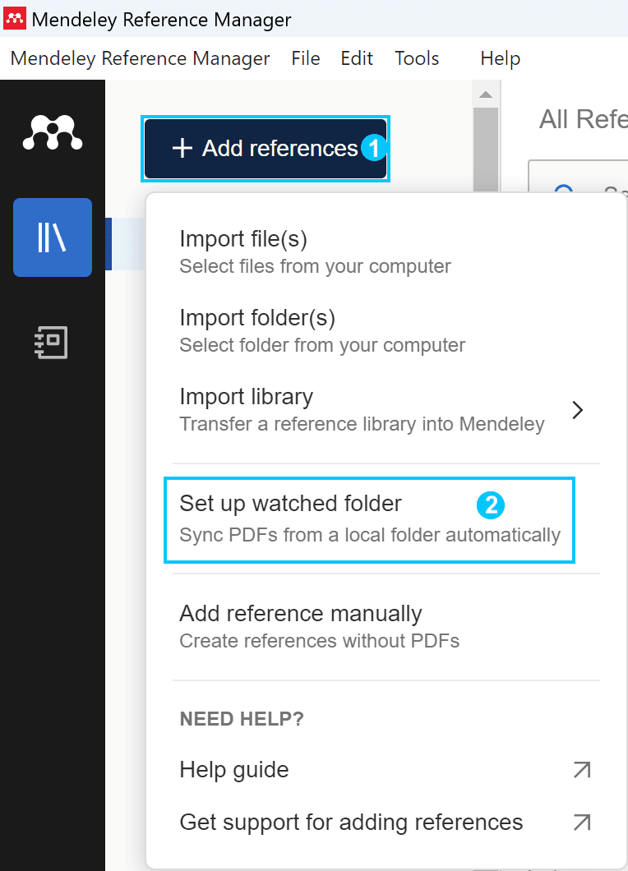Click the NEED HELP? heading text
The height and width of the screenshot is (871, 628).
242,719
